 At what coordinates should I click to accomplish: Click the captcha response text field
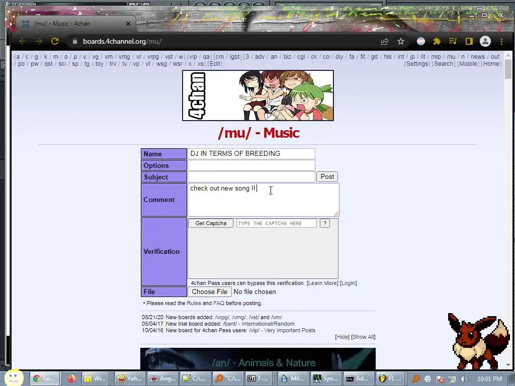[276, 223]
